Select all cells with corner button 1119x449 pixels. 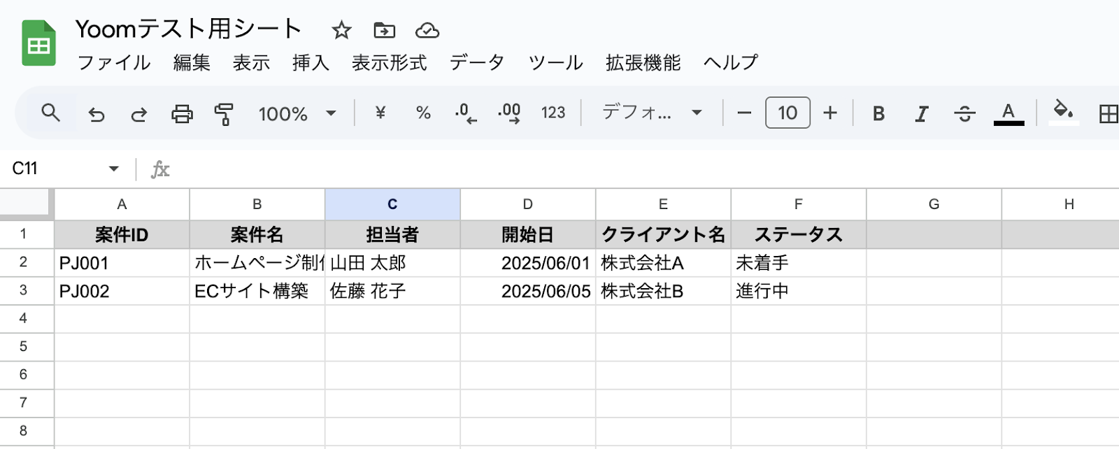click(x=27, y=204)
